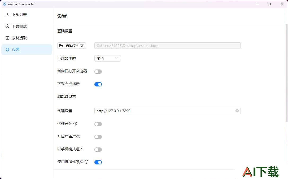Open the 下载完成 sidebar item

coord(27,26)
